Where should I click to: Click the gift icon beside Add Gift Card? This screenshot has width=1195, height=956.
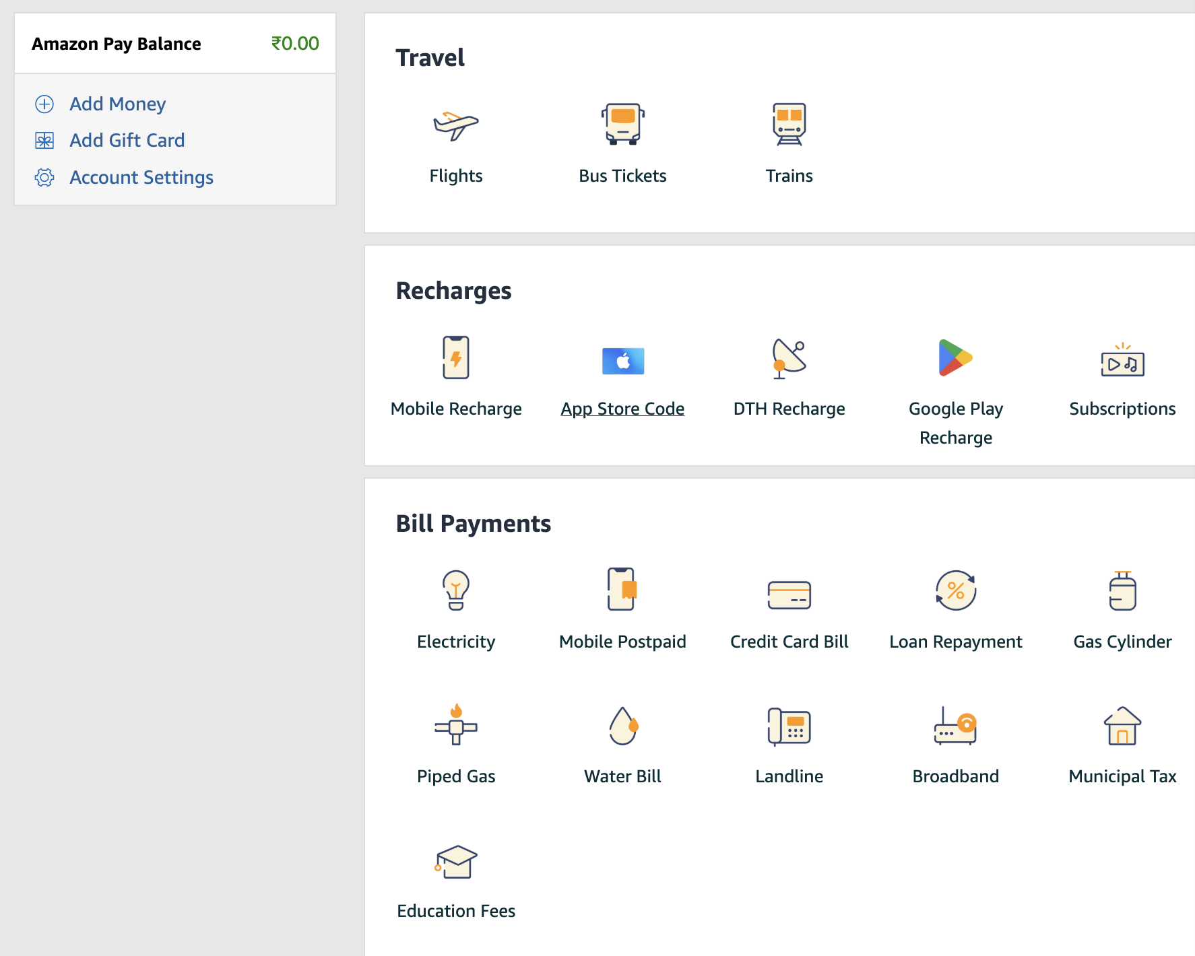click(x=44, y=141)
